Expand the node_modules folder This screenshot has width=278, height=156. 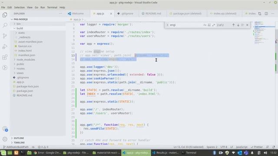tap(26, 60)
